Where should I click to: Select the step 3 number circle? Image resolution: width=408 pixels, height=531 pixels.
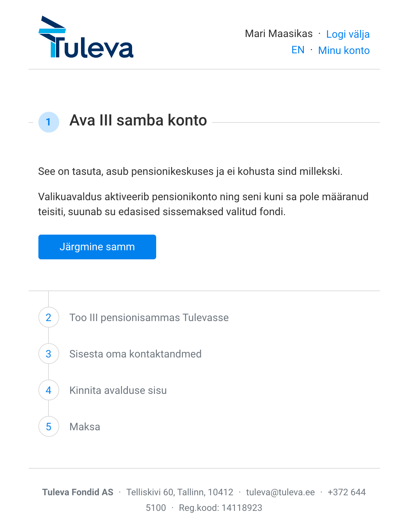click(x=49, y=354)
